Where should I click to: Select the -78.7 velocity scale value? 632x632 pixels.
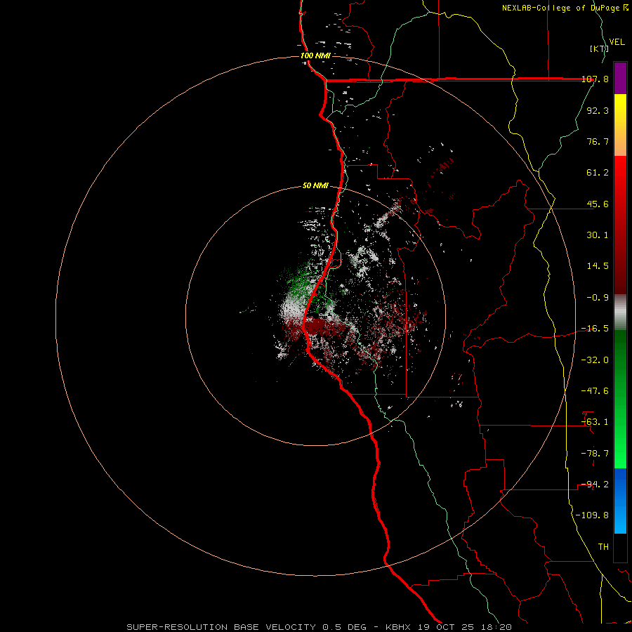(x=595, y=454)
